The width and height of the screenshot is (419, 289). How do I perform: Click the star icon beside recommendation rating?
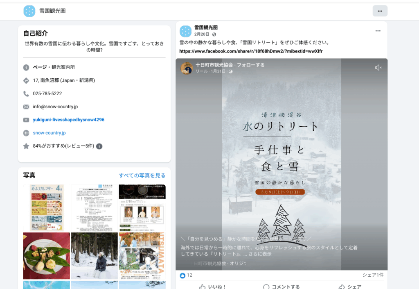coord(26,146)
